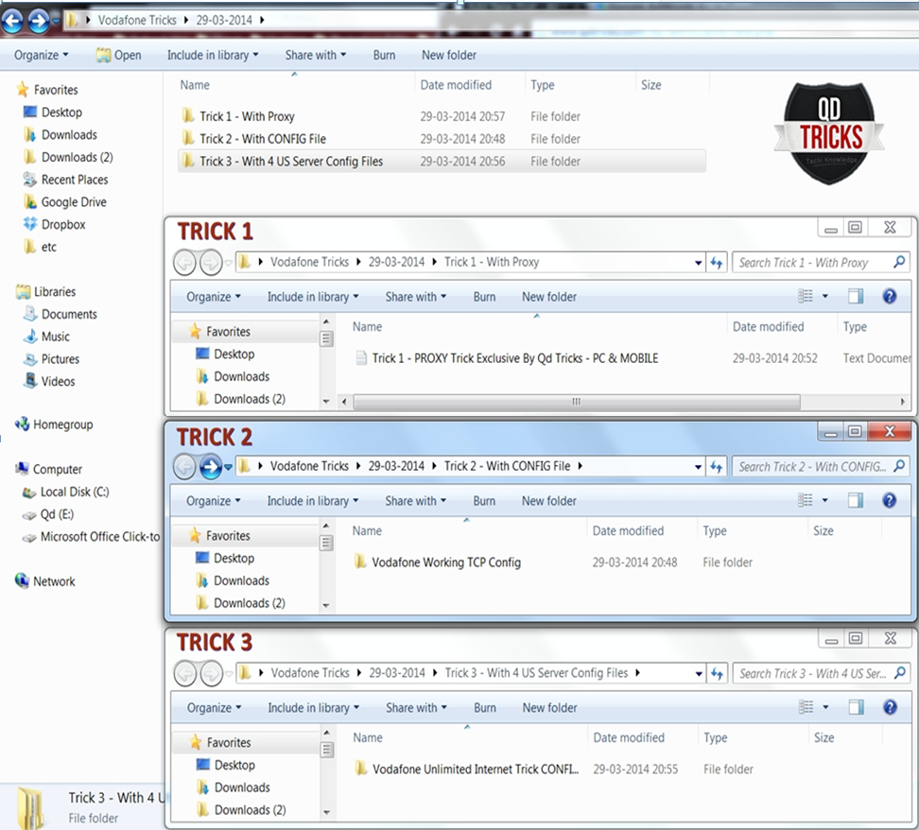Toggle preview pane in Trick 1 window

point(855,296)
